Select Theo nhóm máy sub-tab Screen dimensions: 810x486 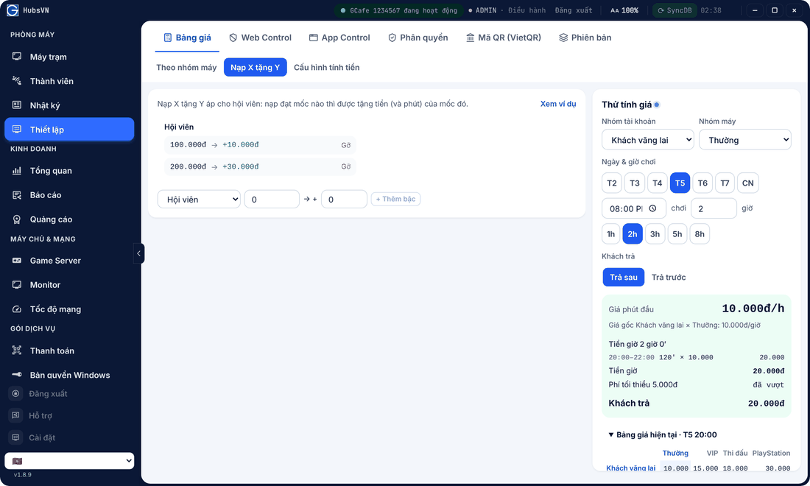click(x=186, y=67)
